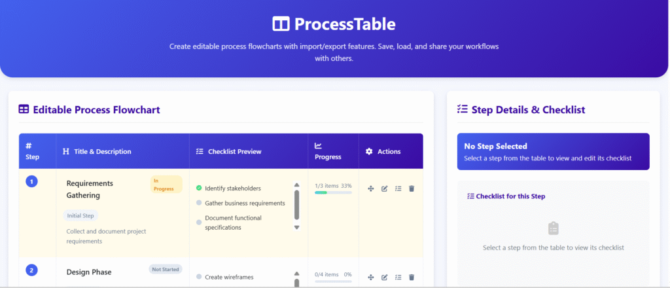Open checklist icon for Design Phase

click(398, 278)
